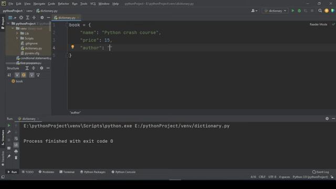This screenshot has height=189, width=336.
Task: Expand all in the Project panel toolbar
Action: point(27,17)
